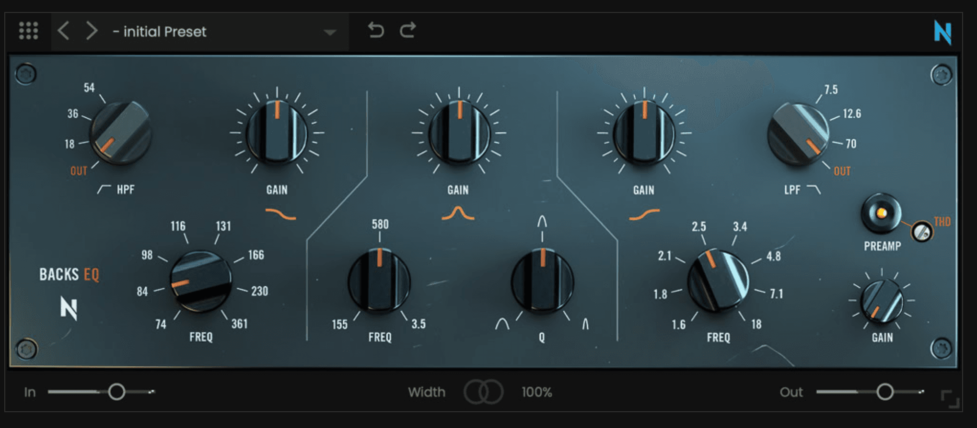The image size is (977, 428).
Task: Click the PREAMP knob
Action: [881, 214]
